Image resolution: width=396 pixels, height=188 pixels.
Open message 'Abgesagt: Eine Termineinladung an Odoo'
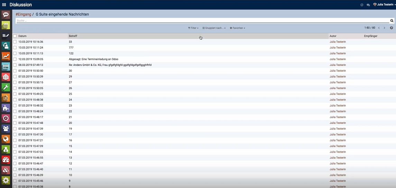point(93,59)
